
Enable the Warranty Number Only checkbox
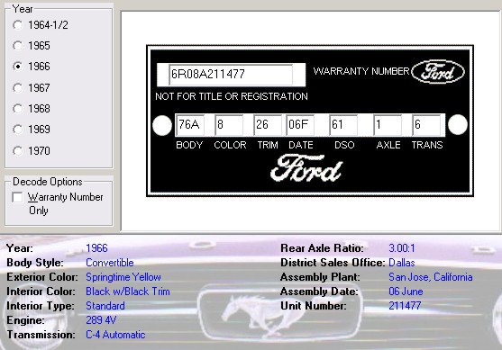pos(17,197)
